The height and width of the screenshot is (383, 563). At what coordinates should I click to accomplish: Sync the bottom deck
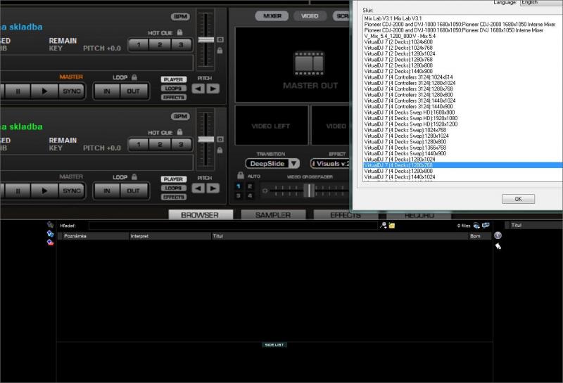[x=72, y=190]
